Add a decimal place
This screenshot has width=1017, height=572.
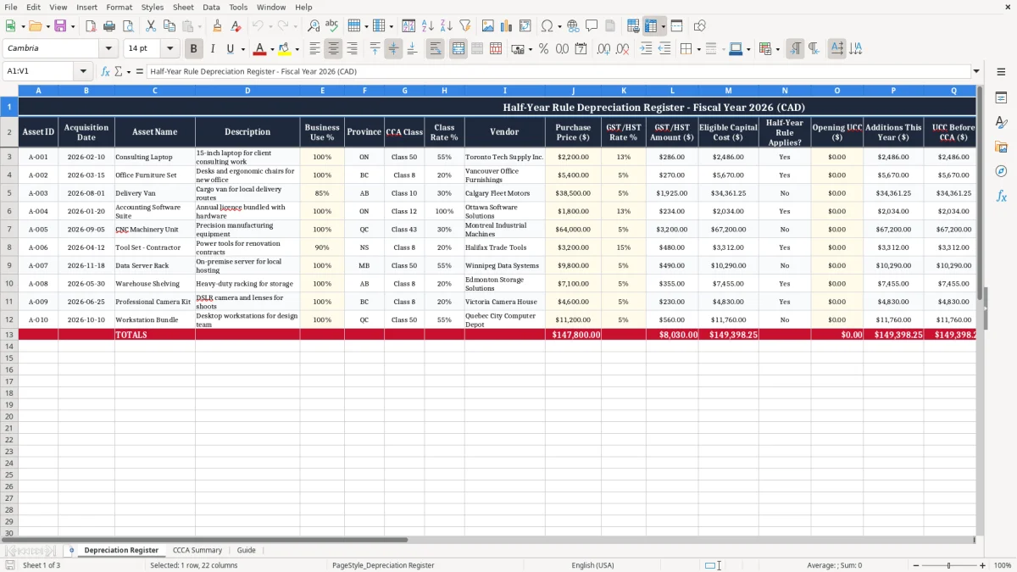[x=603, y=49]
